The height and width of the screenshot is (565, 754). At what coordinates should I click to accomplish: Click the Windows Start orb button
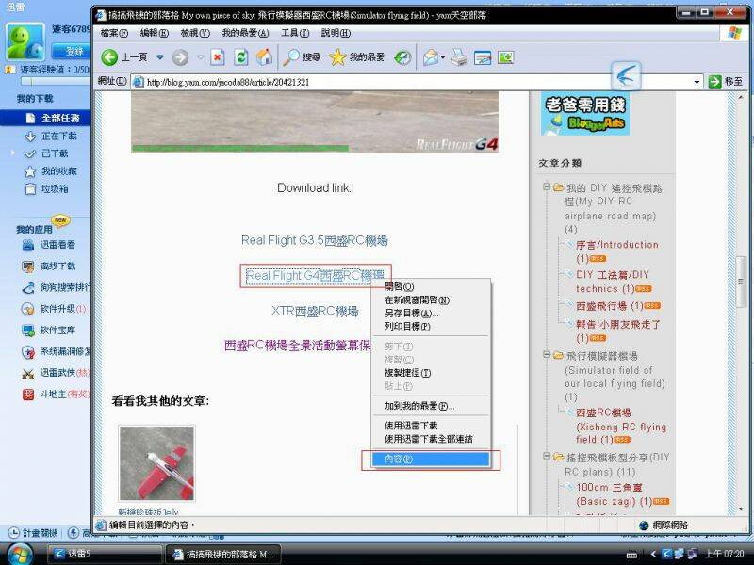click(x=20, y=554)
